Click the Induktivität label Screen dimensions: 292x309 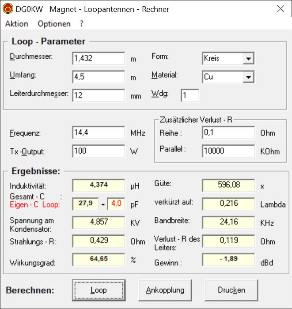point(28,186)
